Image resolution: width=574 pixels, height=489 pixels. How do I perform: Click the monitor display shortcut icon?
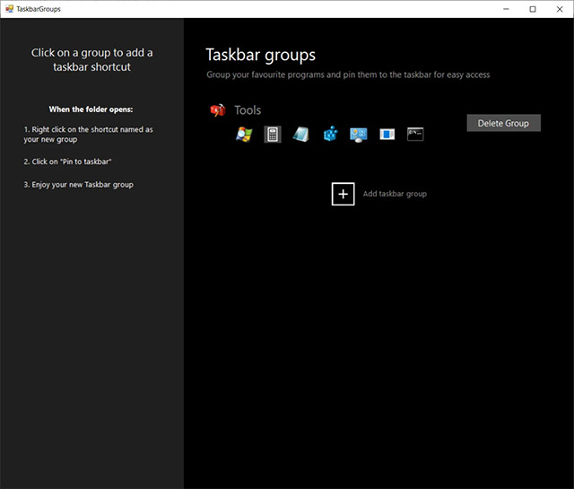[x=358, y=135]
